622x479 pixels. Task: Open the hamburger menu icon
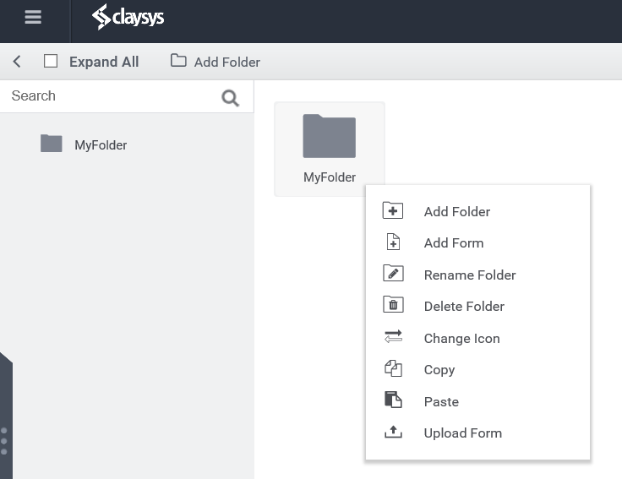click(x=33, y=17)
